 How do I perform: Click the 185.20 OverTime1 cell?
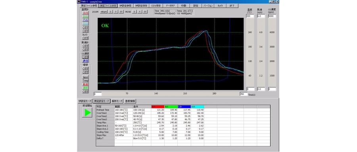click(x=157, y=113)
